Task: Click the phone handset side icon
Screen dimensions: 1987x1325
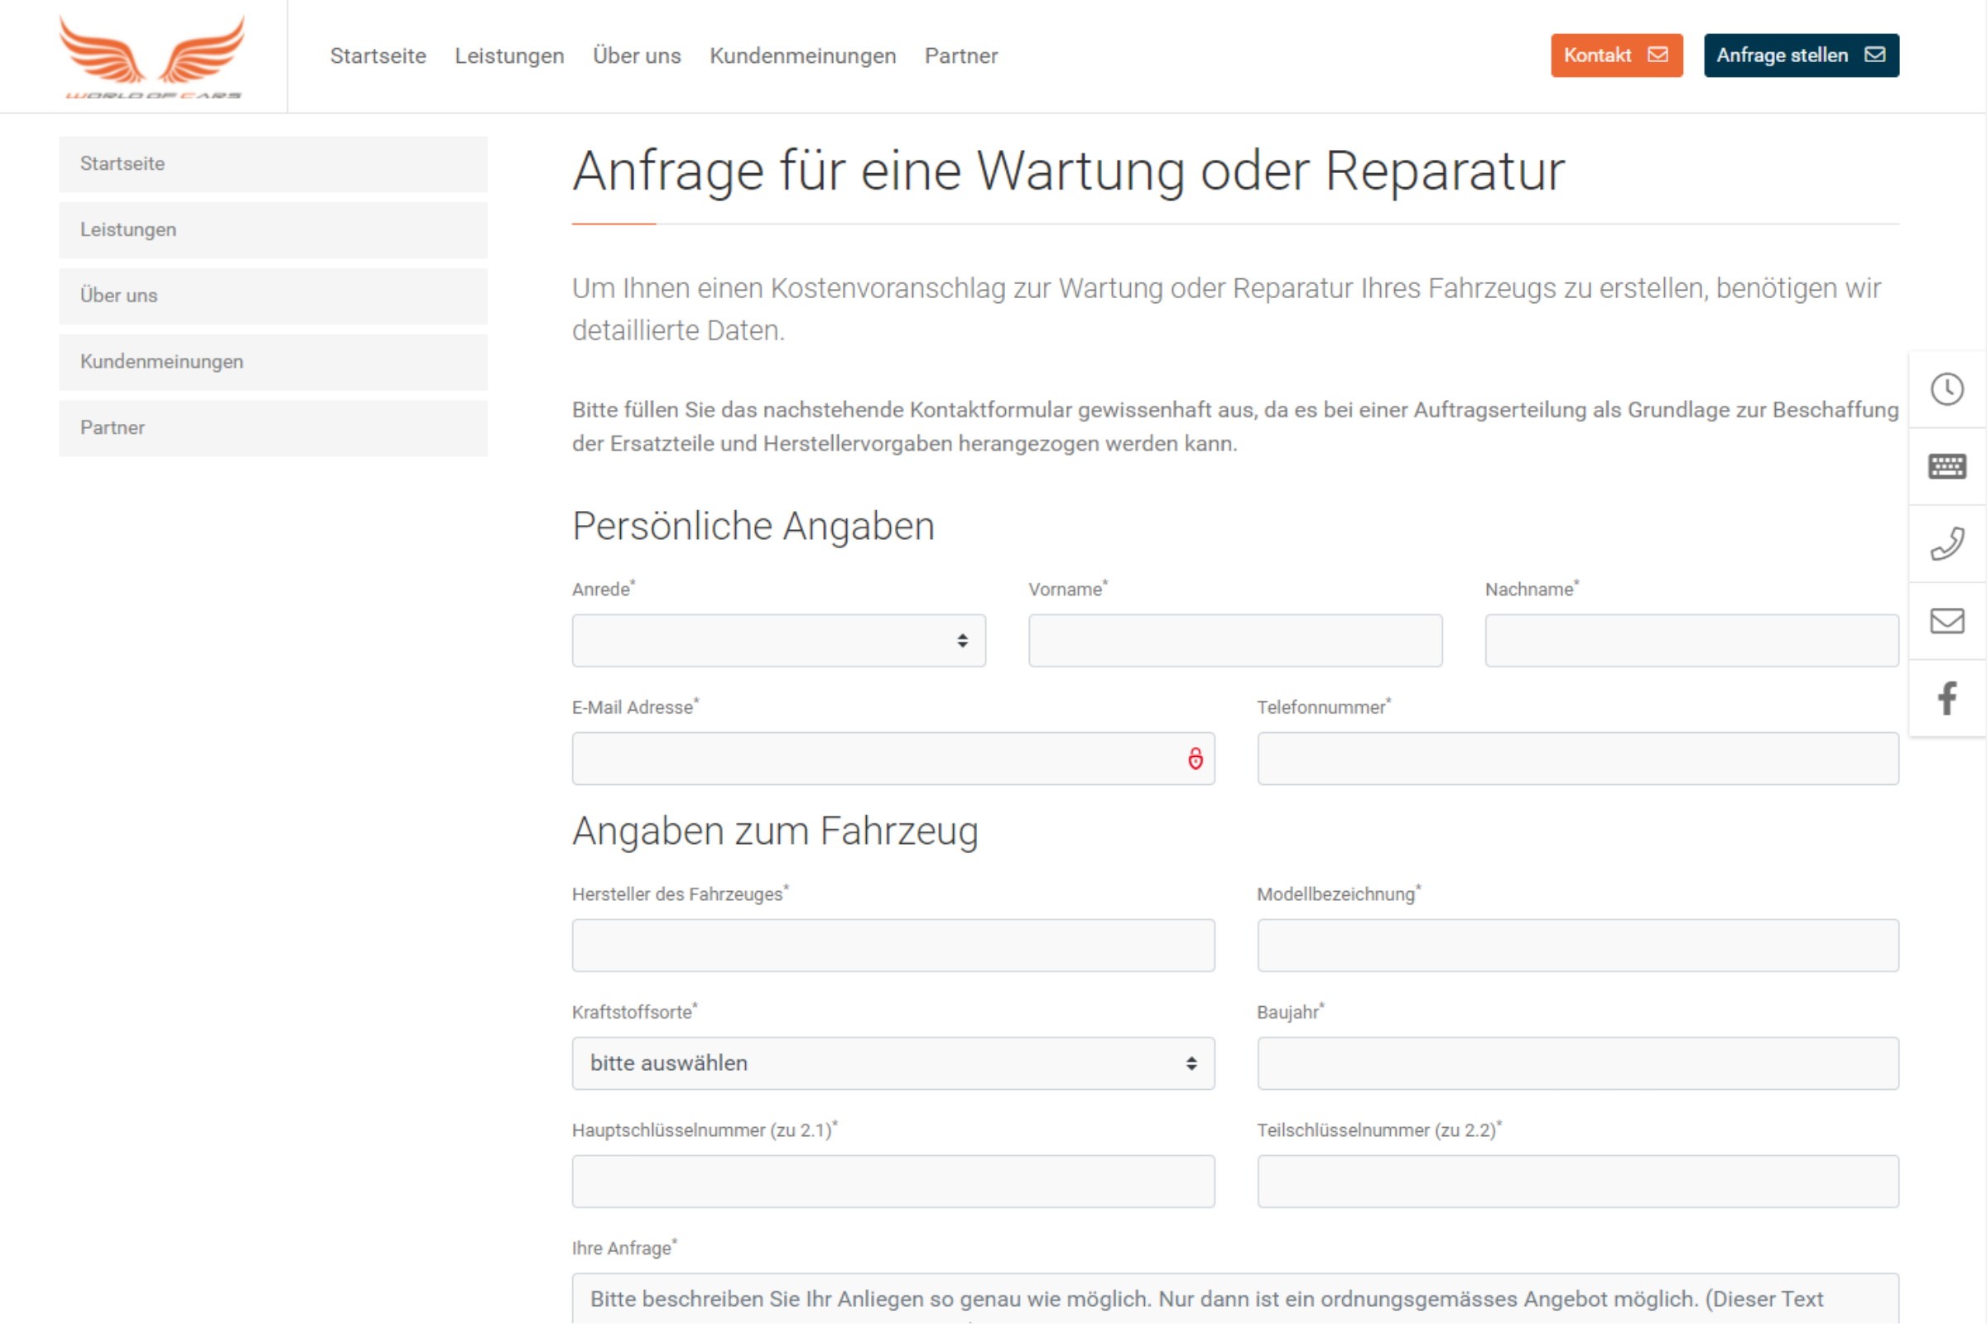Action: (1946, 544)
